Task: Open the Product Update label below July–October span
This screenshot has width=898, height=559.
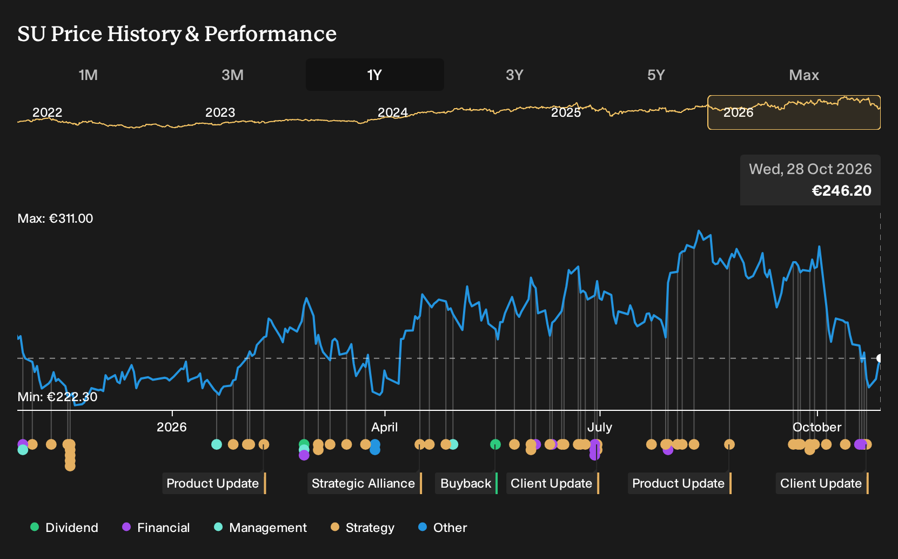Action: (x=680, y=483)
